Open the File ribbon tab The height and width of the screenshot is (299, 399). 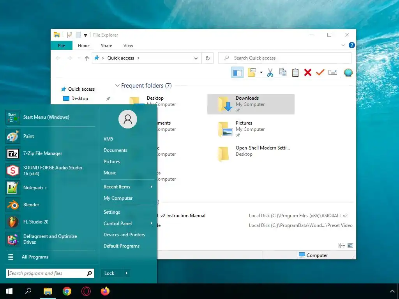(62, 46)
